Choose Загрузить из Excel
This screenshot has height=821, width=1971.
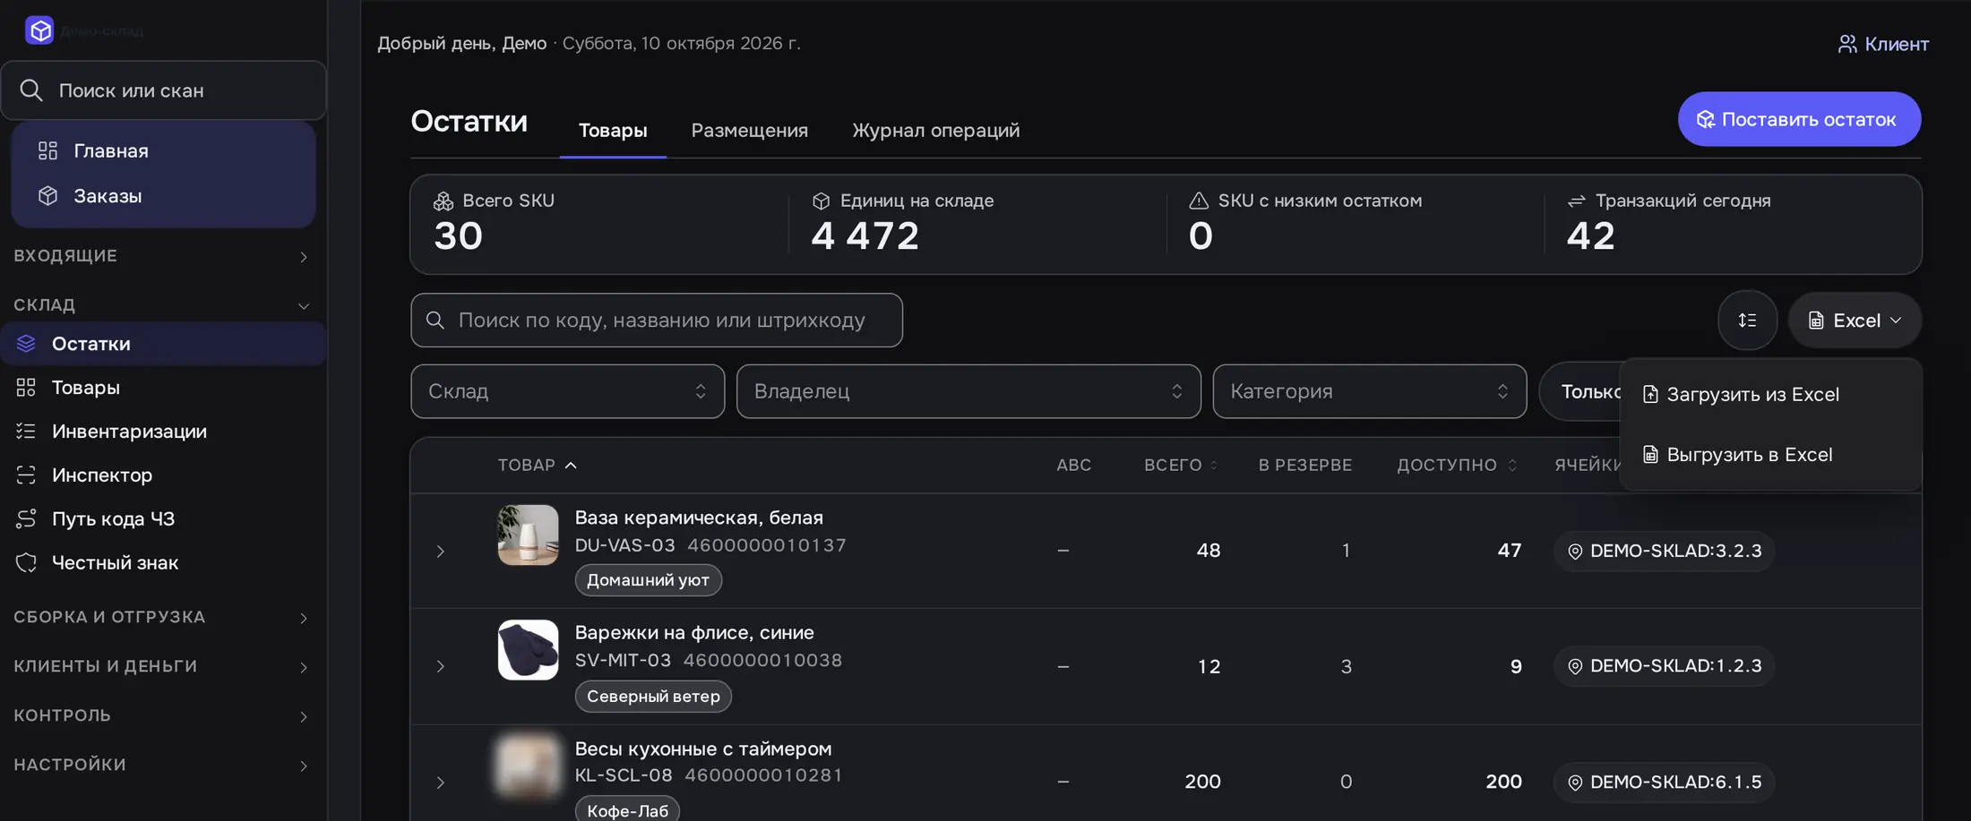(x=1770, y=395)
